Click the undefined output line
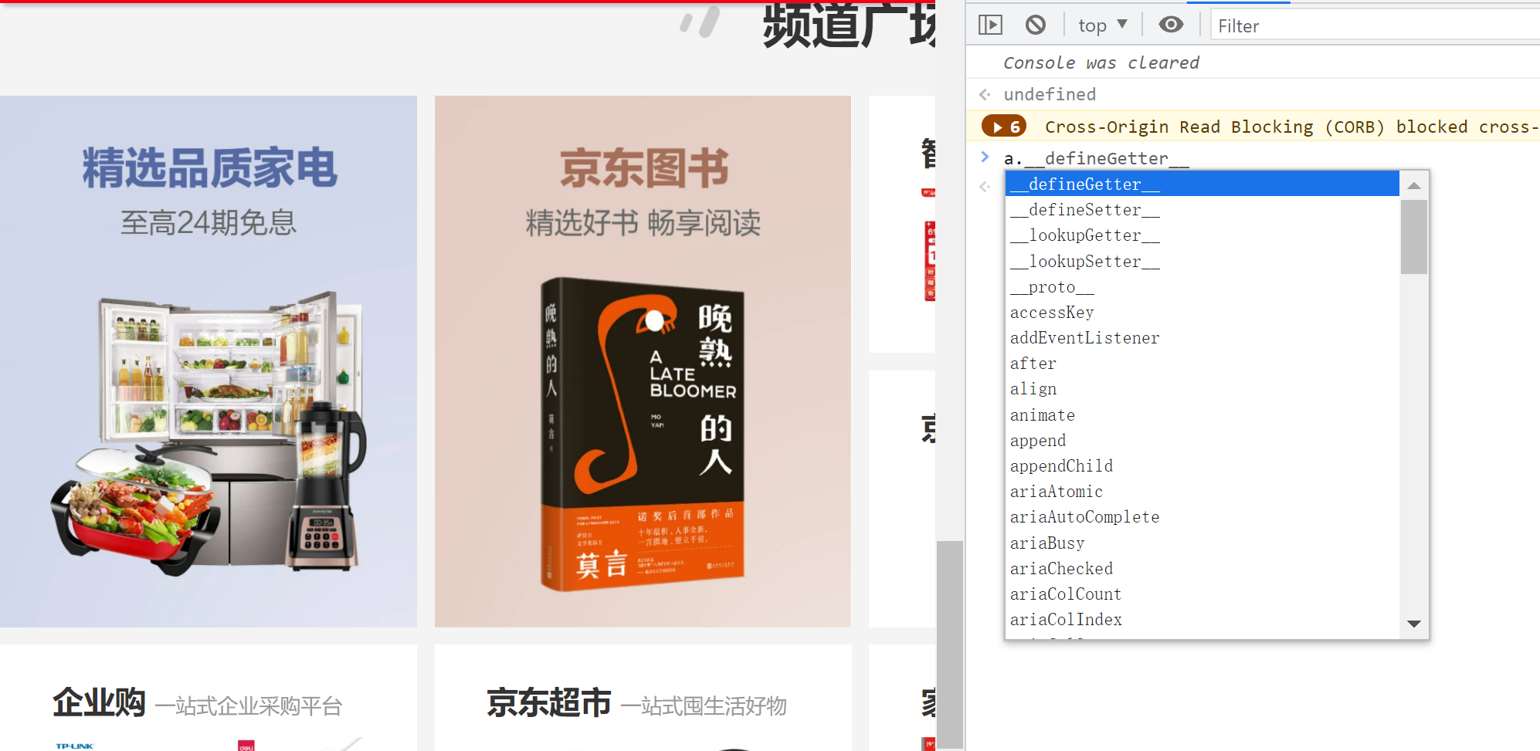Viewport: 1540px width, 751px height. coord(1050,94)
